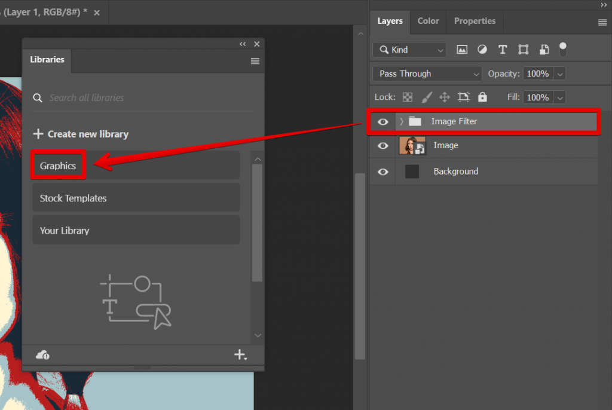
Task: Hide the Background layer
Action: click(x=383, y=172)
